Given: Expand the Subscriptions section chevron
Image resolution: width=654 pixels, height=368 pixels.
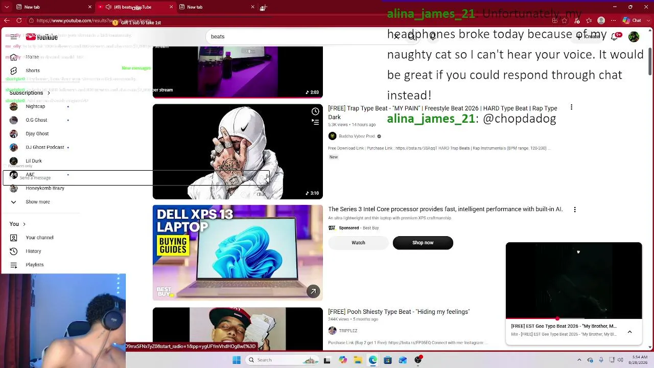Looking at the screenshot, I should (49, 93).
